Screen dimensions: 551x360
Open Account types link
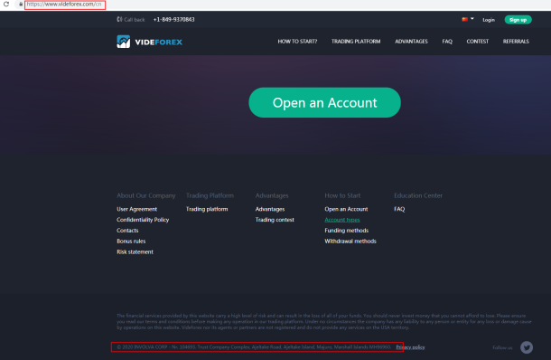tap(342, 220)
